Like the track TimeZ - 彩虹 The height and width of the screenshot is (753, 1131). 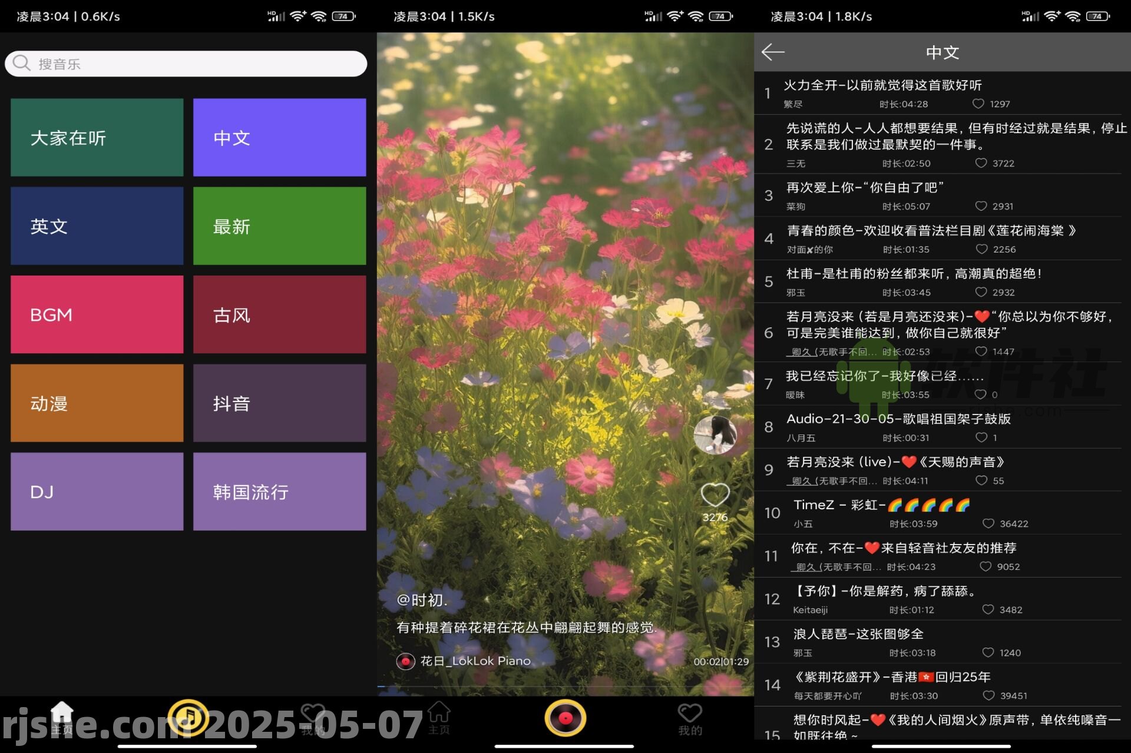pyautogui.click(x=988, y=523)
